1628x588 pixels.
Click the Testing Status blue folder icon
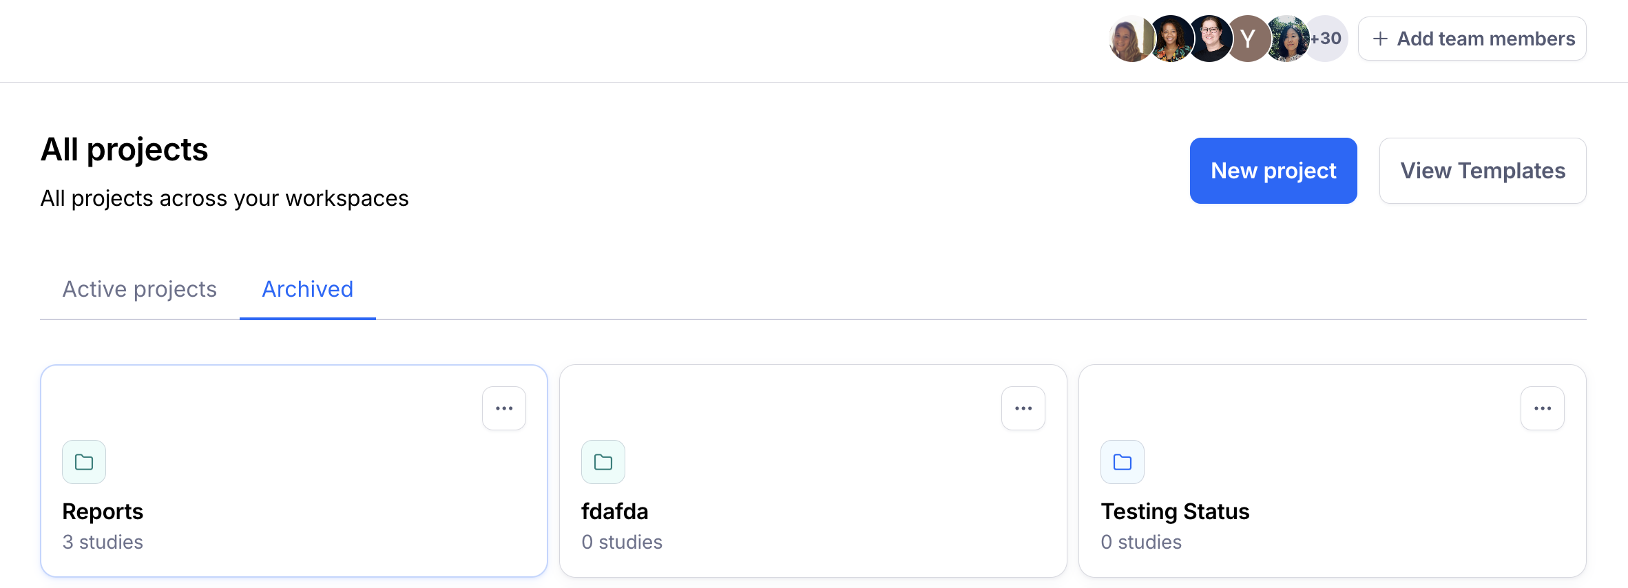click(1123, 462)
